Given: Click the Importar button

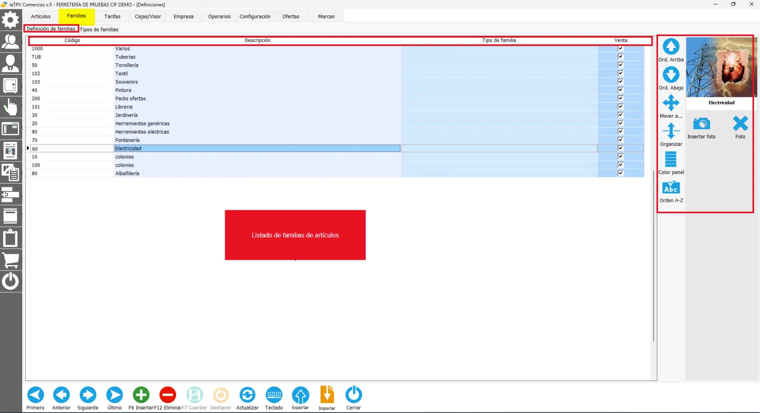Looking at the screenshot, I should tap(327, 395).
